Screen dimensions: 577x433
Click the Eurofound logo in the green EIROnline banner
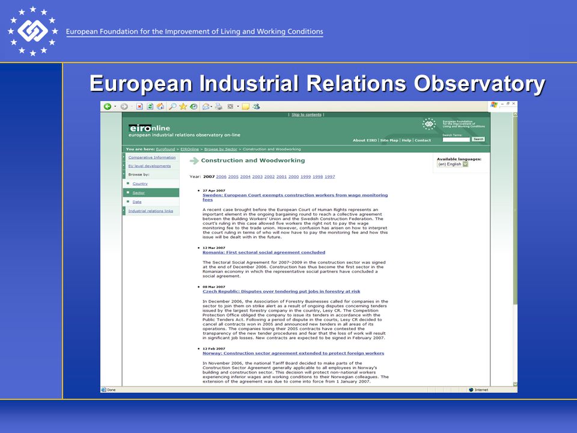tap(429, 124)
